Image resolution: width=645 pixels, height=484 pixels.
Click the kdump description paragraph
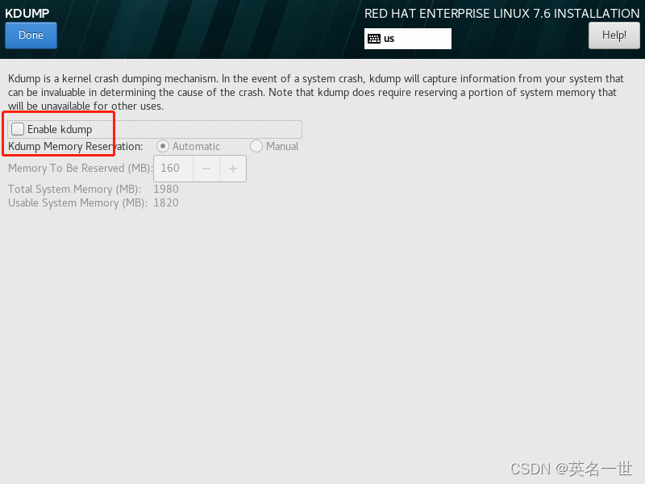[316, 92]
